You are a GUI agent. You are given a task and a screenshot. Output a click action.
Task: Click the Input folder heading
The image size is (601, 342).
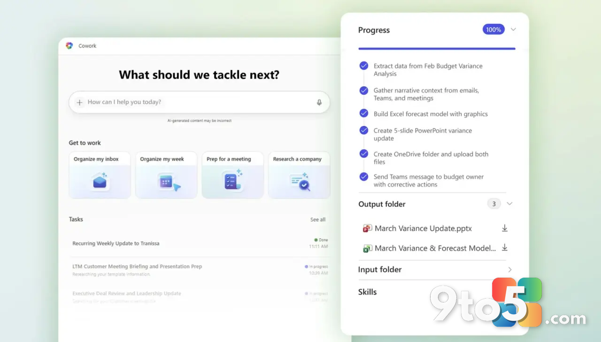tap(380, 270)
